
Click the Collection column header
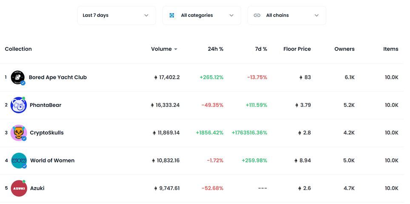pos(18,49)
